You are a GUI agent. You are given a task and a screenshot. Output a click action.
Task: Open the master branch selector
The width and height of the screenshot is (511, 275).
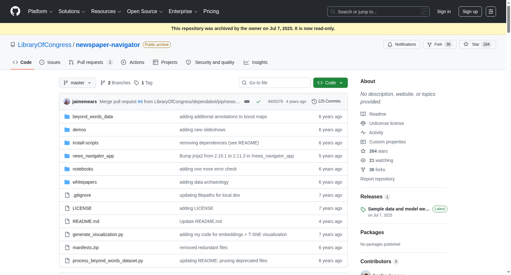[x=78, y=83]
